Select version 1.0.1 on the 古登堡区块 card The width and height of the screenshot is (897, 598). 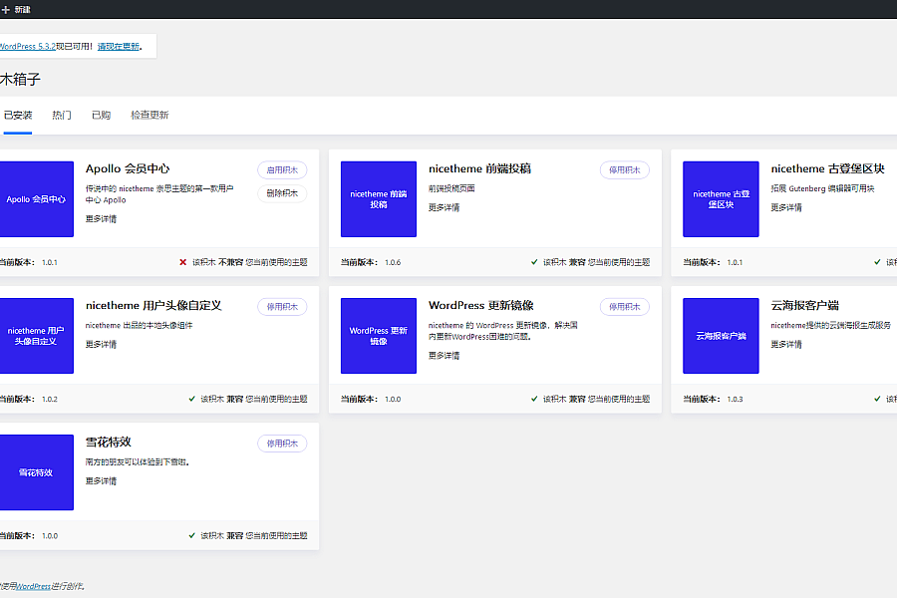(x=736, y=262)
